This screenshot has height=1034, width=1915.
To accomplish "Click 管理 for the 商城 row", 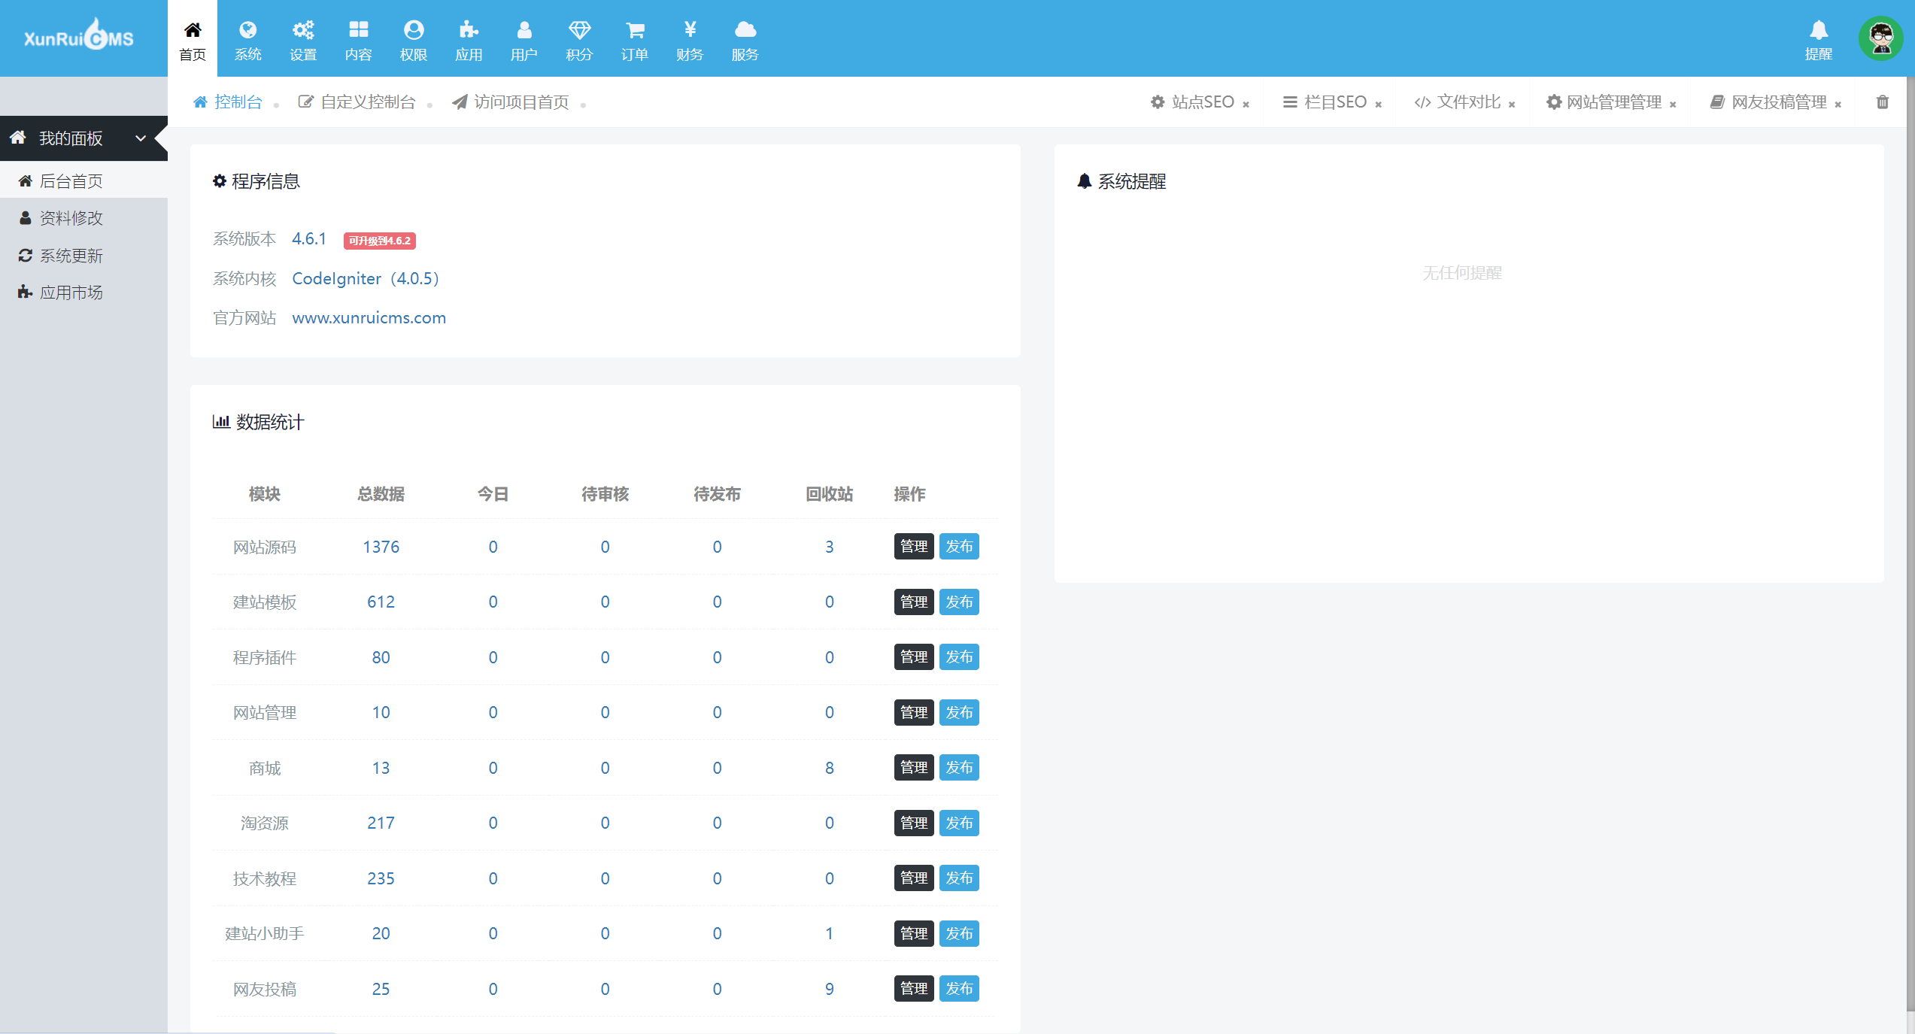I will pos(914,768).
